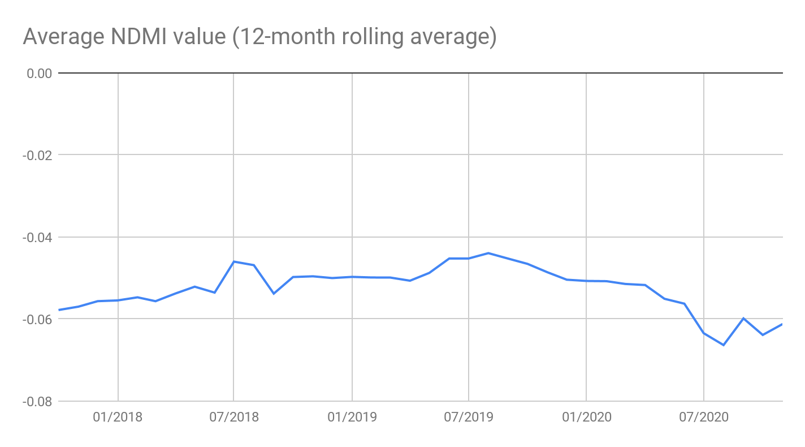Click the line's sharp peak at 07/2018
This screenshot has width=805, height=447.
click(234, 261)
